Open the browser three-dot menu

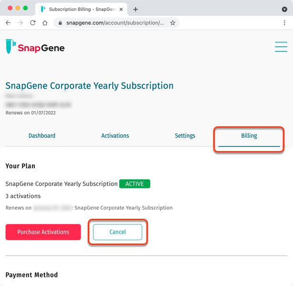pos(284,23)
